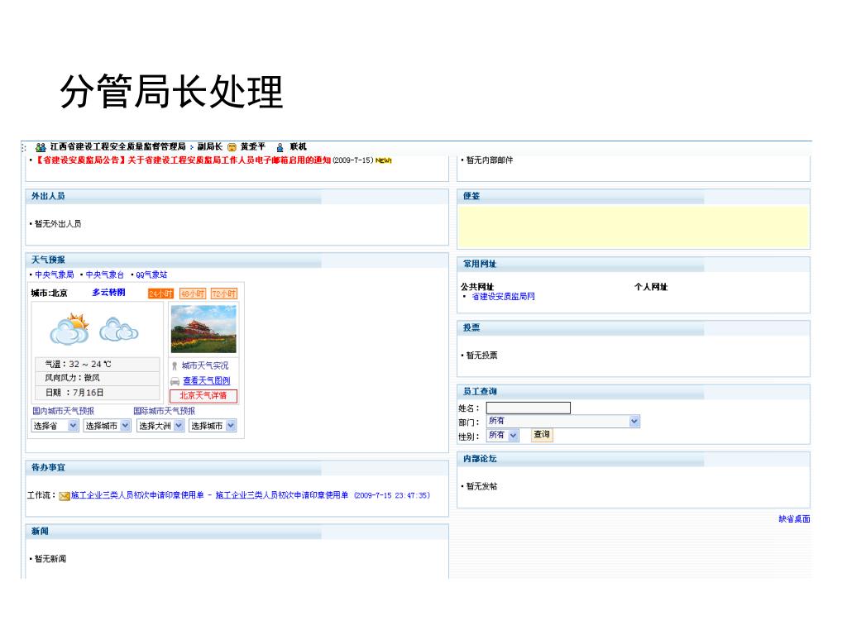Click the NEW badge on the announcement
Viewport: 847px width, 635px height.
point(384,160)
